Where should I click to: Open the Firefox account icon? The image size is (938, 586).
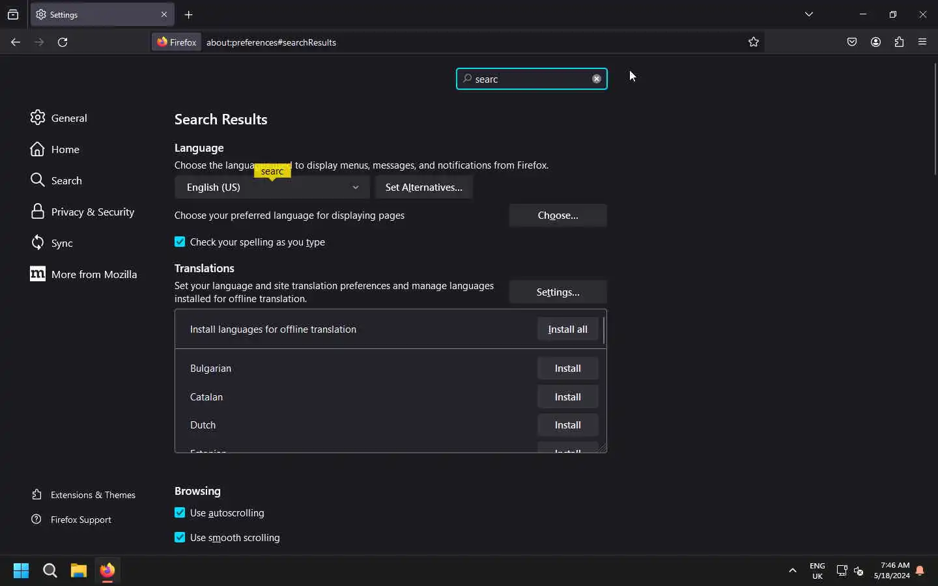click(875, 42)
